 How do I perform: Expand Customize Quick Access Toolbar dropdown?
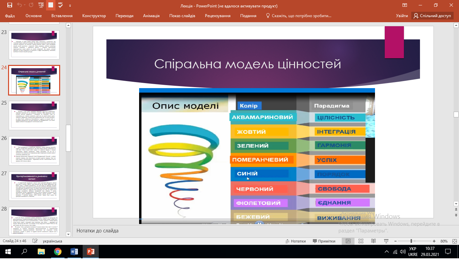click(x=70, y=5)
